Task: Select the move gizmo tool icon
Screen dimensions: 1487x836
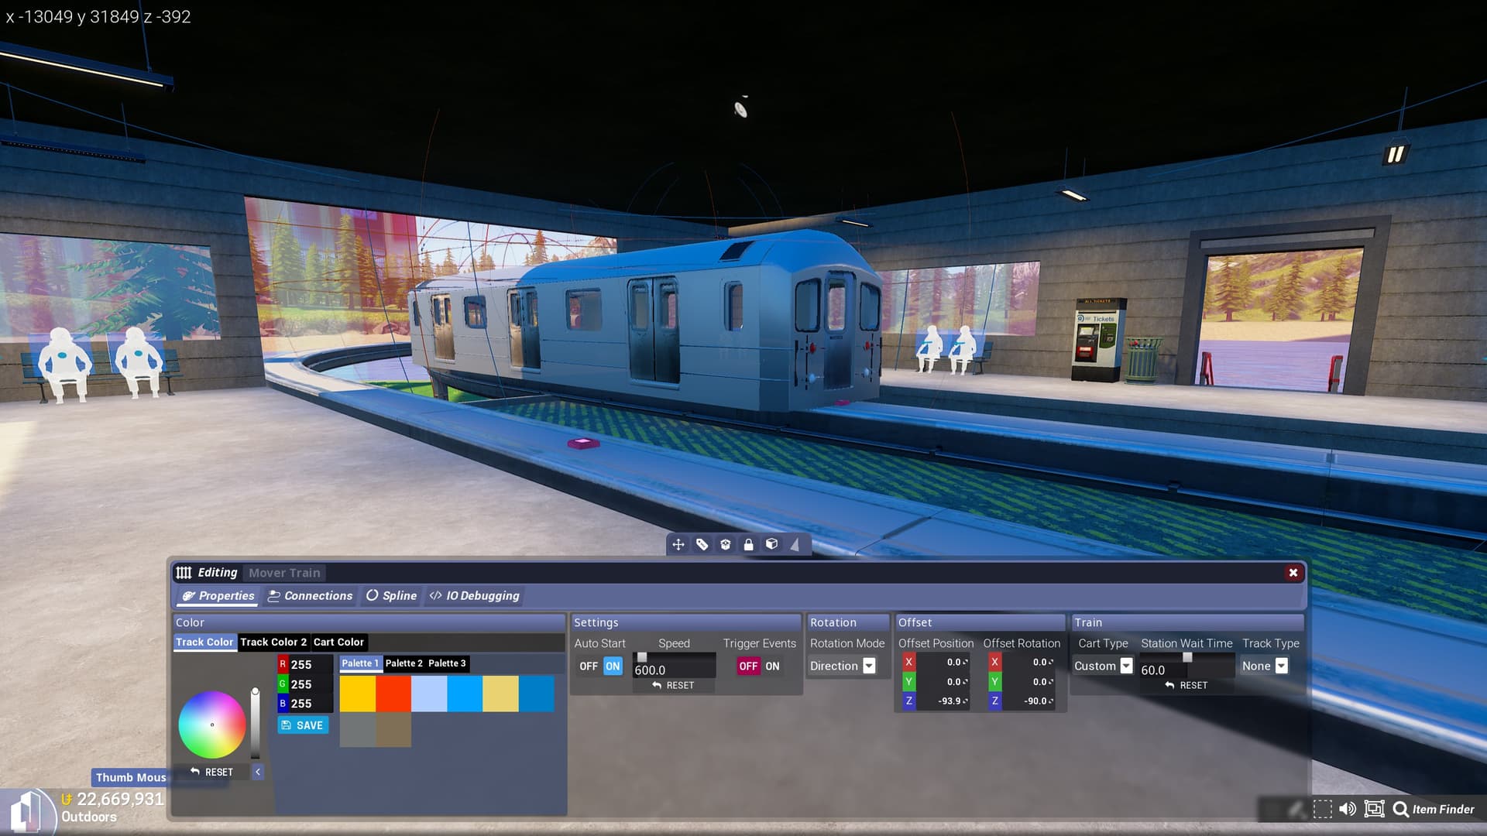Action: click(x=678, y=545)
